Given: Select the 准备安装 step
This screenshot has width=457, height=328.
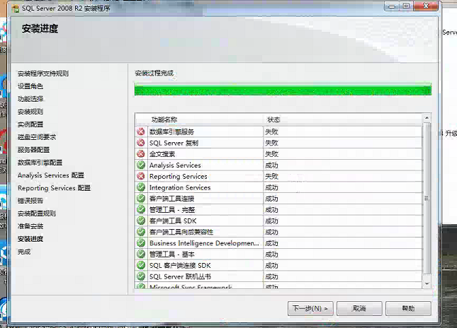Looking at the screenshot, I should [x=30, y=226].
